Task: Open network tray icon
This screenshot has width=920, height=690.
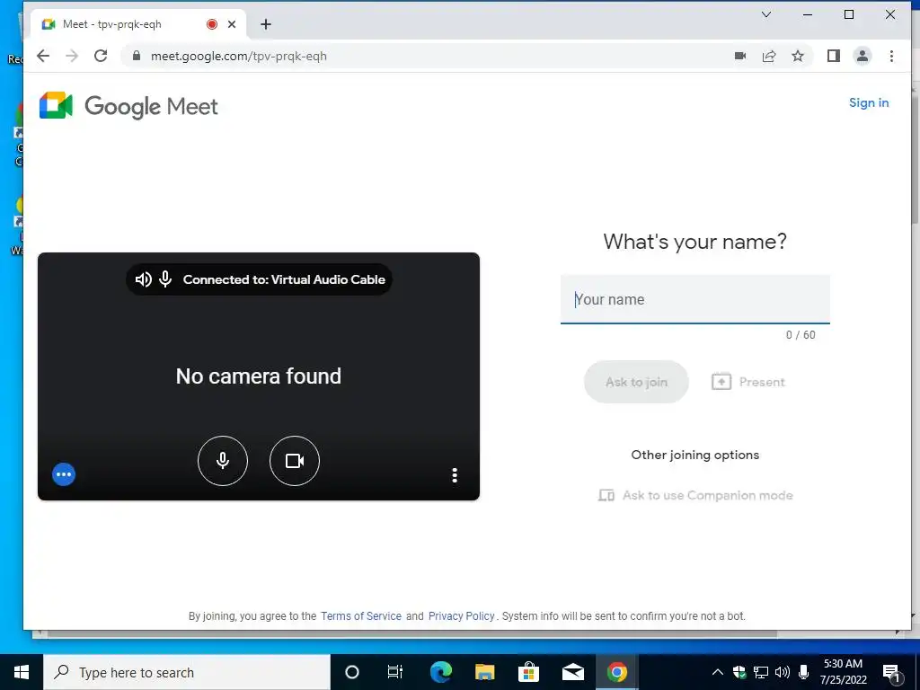Action: [x=760, y=672]
